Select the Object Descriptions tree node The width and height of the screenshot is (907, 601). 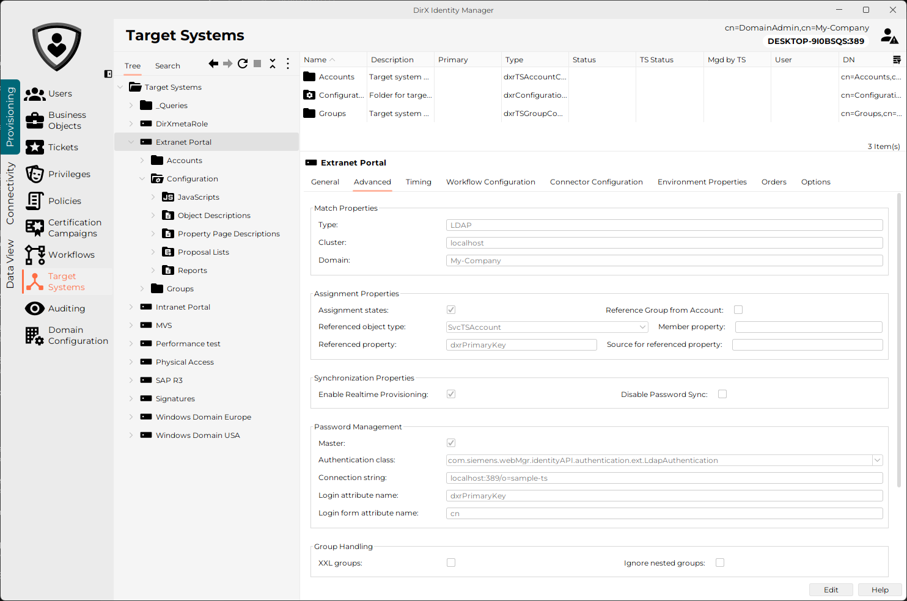tap(214, 216)
